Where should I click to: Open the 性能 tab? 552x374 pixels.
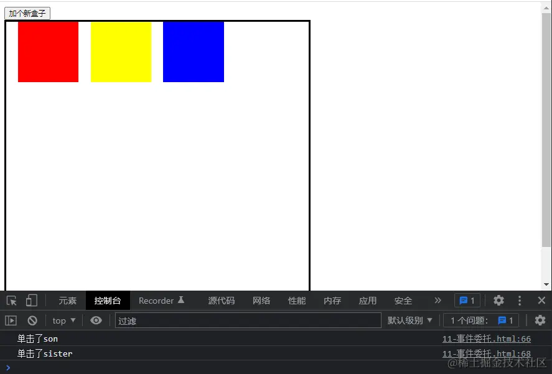[x=297, y=301]
